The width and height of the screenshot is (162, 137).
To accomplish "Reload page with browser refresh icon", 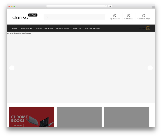I will 105,6.
